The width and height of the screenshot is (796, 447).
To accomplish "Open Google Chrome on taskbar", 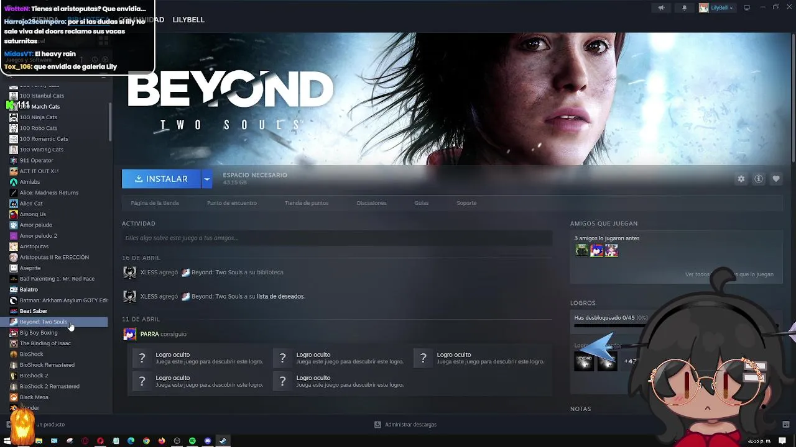I will coord(146,441).
